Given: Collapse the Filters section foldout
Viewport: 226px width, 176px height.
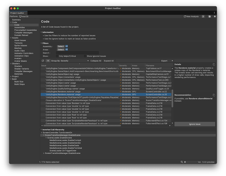Looking at the screenshot, I should pyautogui.click(x=41, y=43).
